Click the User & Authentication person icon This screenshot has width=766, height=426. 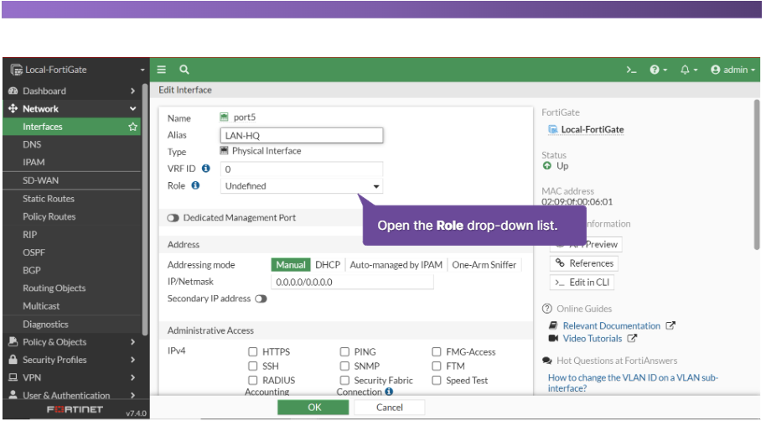click(13, 395)
